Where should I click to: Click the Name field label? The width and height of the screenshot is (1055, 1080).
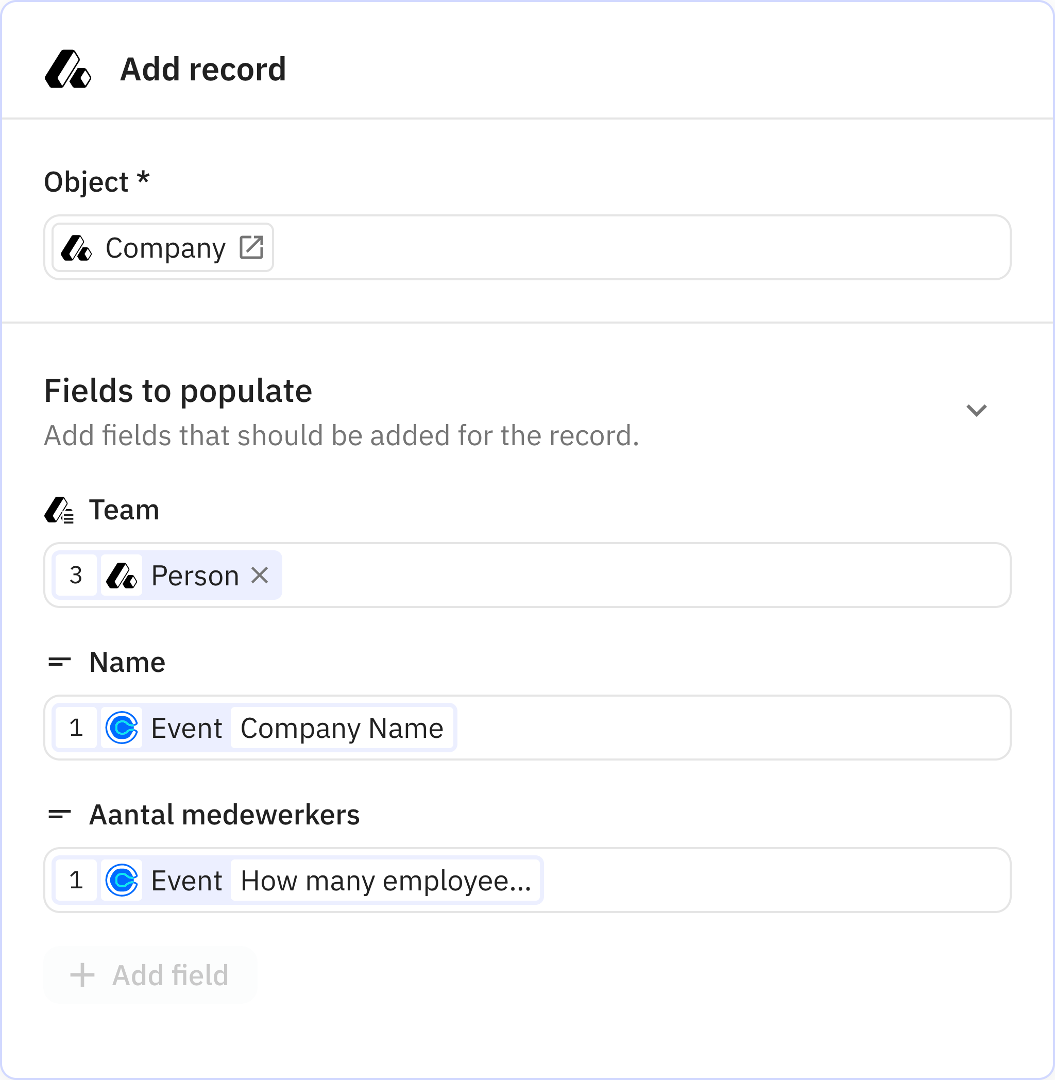tap(127, 662)
